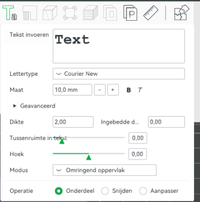200x202 pixels.
Task: Increase font size with plus button
Action: (113, 90)
